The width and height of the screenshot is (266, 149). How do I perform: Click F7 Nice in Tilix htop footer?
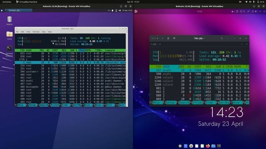[236, 103]
